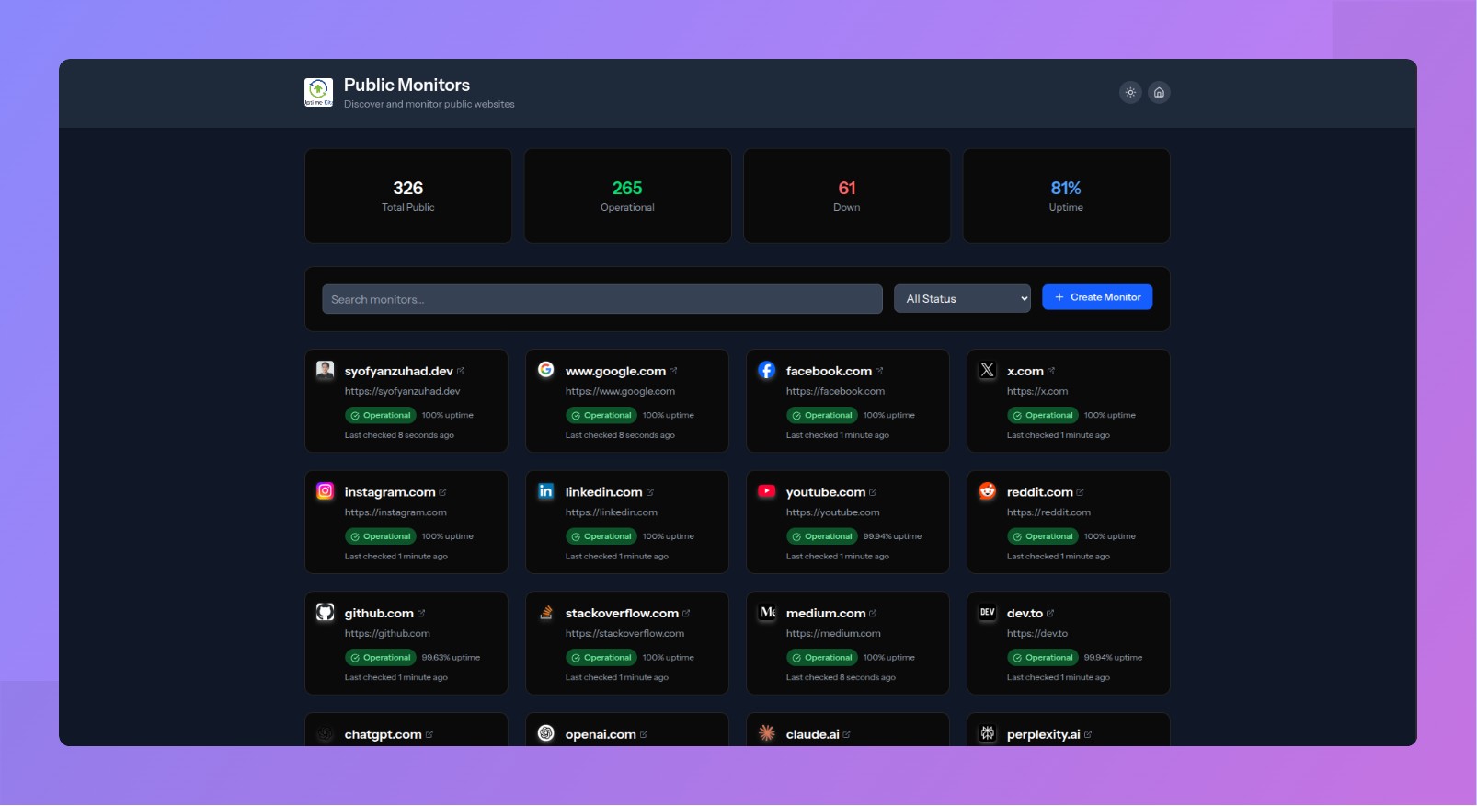Image resolution: width=1477 pixels, height=806 pixels.
Task: Click the syofyanzuhad.dev avatar thumbnail
Action: click(326, 370)
